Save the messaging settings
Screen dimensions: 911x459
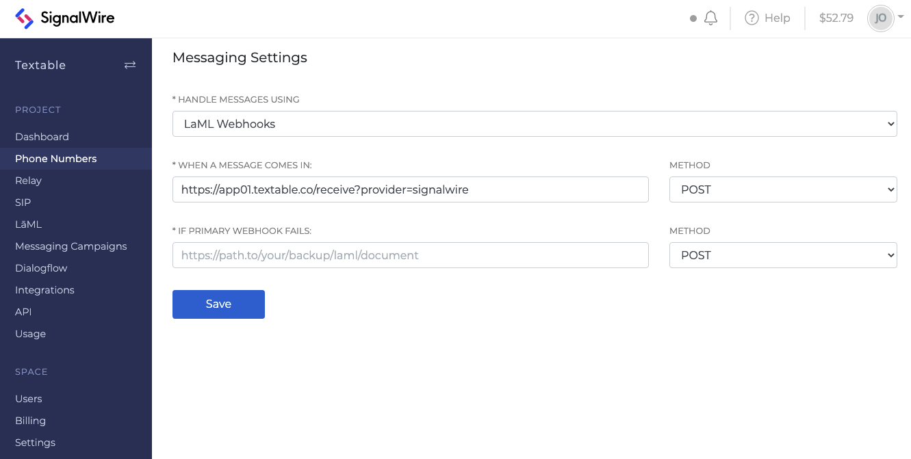coord(218,304)
